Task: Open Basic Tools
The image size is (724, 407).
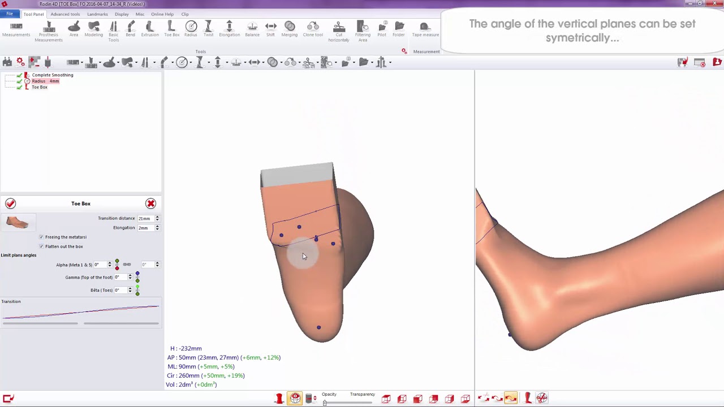Action: (114, 32)
